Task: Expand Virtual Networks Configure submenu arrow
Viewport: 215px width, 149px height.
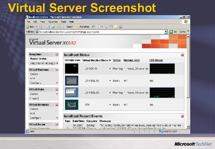Action: 57,118
